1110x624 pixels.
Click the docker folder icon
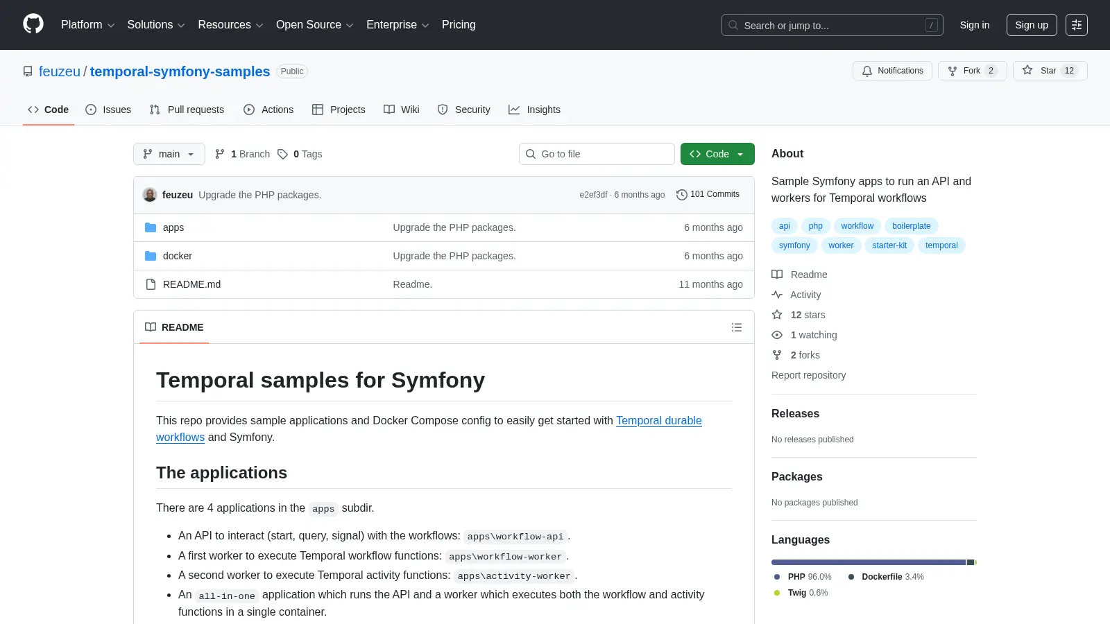tap(151, 256)
